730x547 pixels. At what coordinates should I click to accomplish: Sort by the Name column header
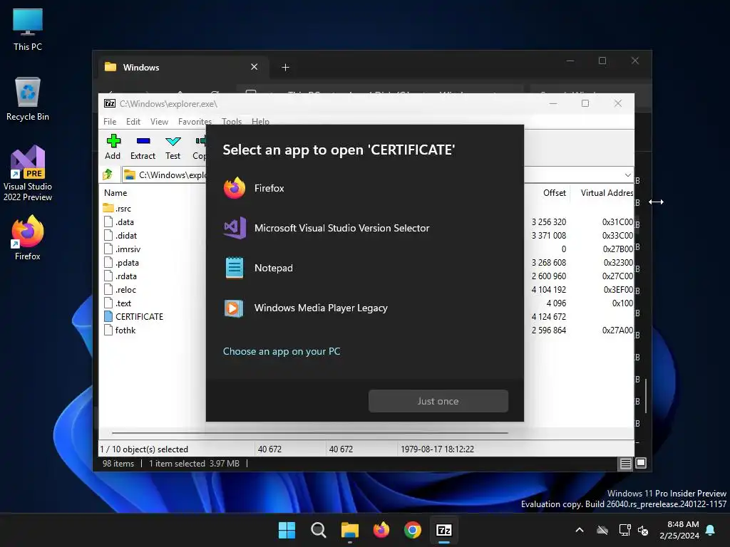coord(115,192)
